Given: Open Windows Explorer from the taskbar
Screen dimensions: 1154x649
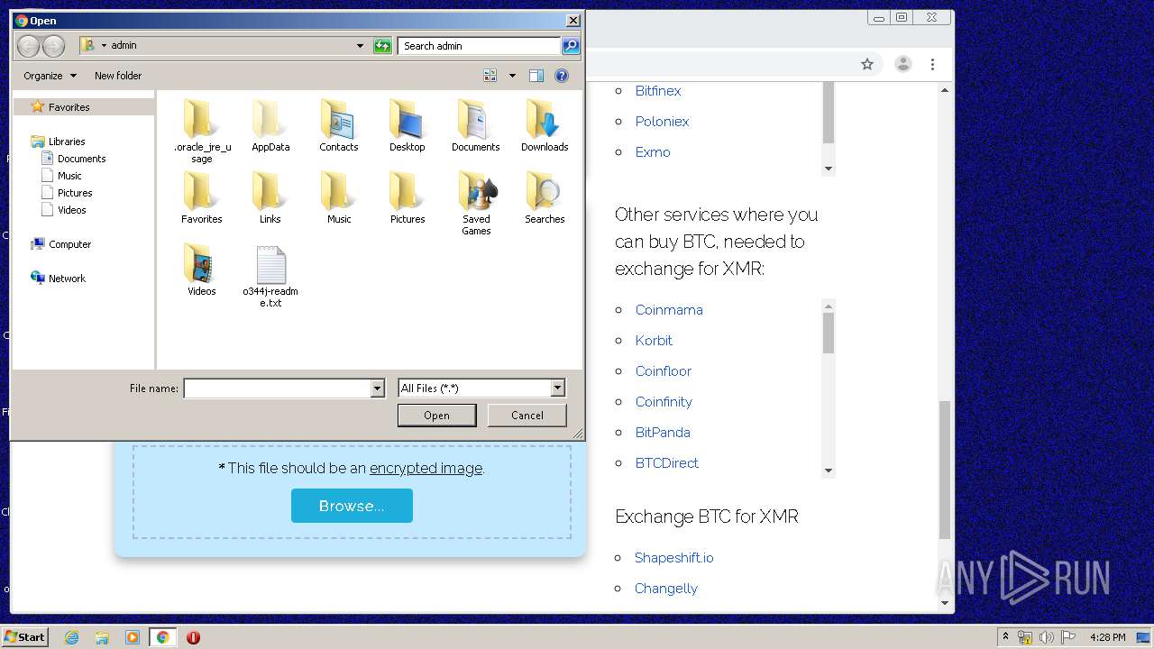Looking at the screenshot, I should [102, 637].
